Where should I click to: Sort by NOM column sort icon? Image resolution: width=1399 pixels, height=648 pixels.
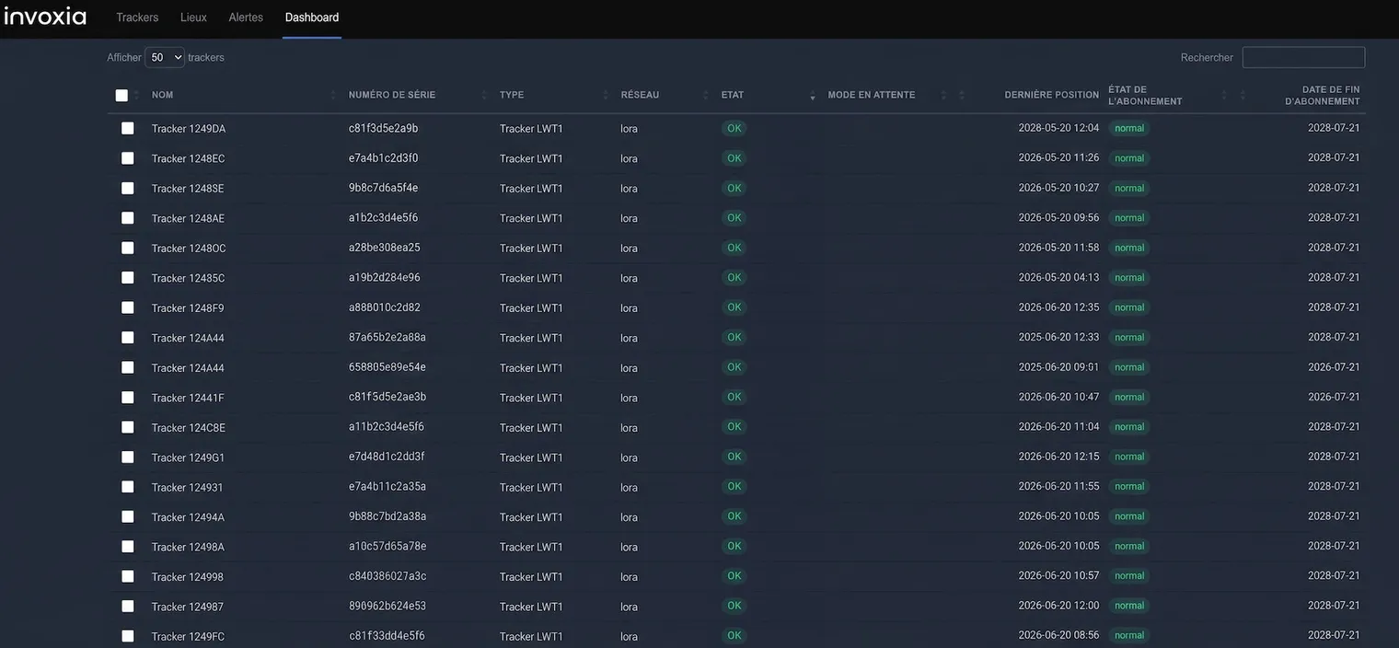(x=333, y=95)
